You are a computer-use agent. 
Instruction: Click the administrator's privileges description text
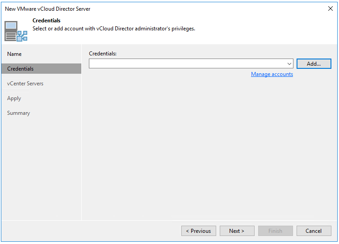(114, 29)
